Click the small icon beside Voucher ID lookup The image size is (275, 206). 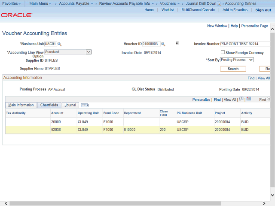[177, 43]
